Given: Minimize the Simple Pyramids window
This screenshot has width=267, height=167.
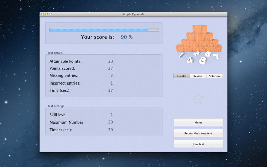Looking at the screenshot, I should [47, 14].
